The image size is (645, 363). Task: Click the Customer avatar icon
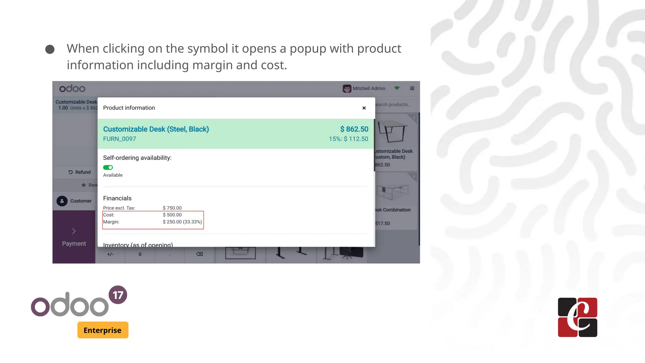click(62, 201)
